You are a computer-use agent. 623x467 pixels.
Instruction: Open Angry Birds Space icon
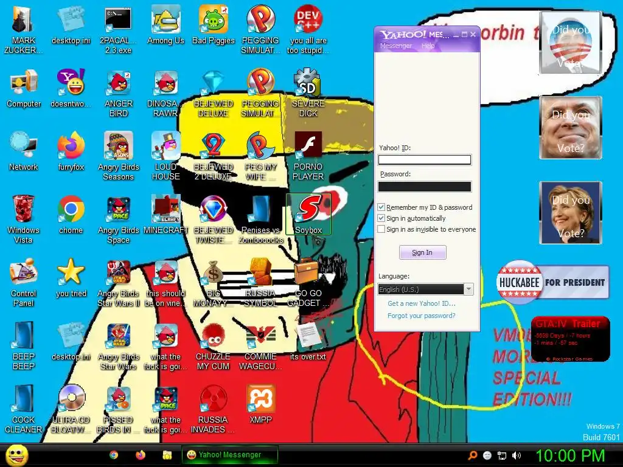point(119,220)
